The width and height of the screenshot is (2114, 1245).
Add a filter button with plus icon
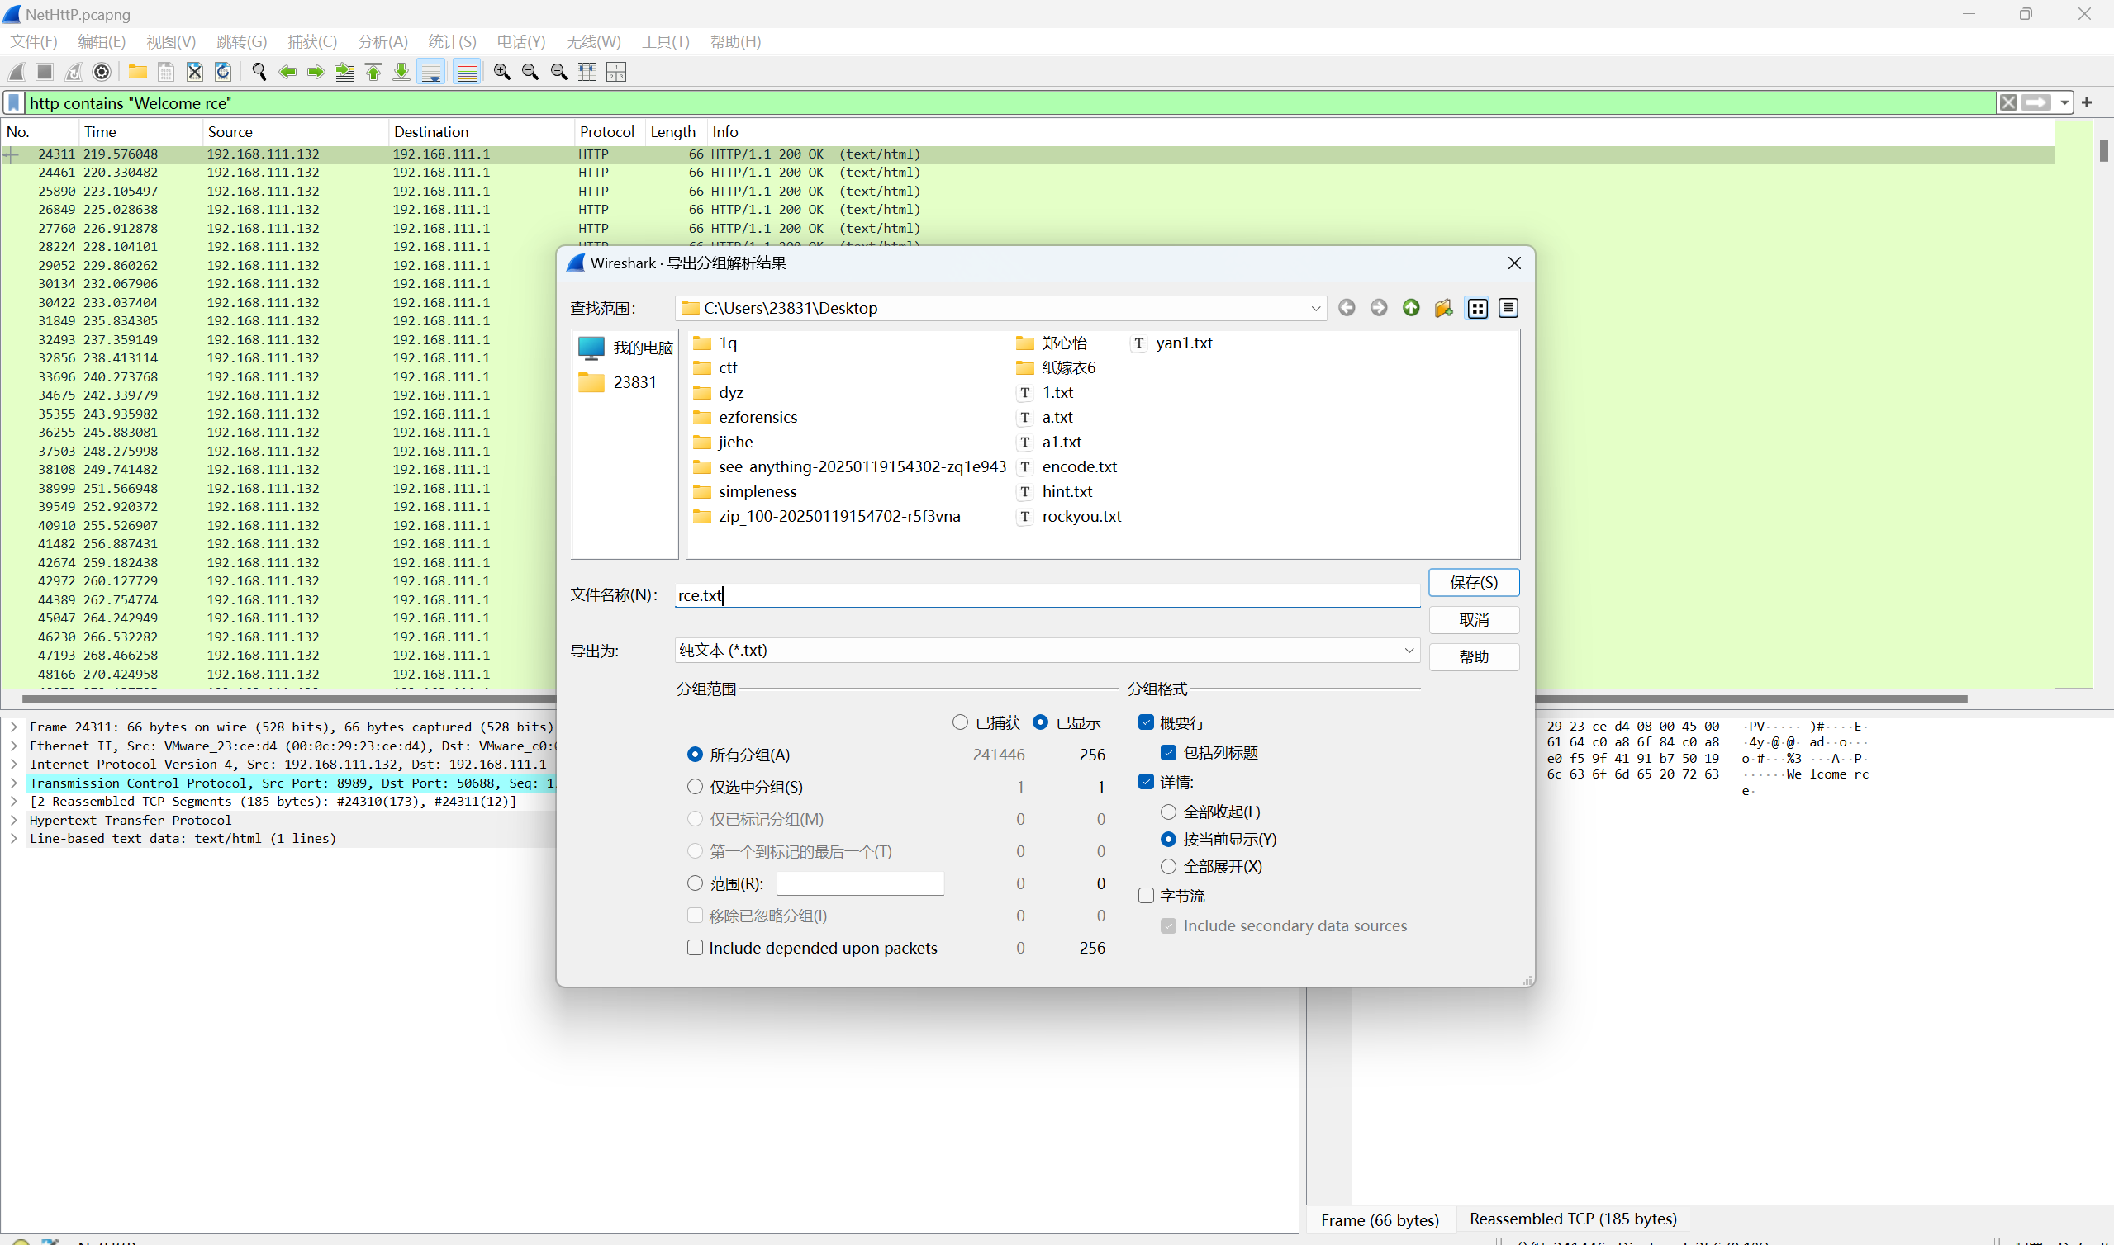2086,102
